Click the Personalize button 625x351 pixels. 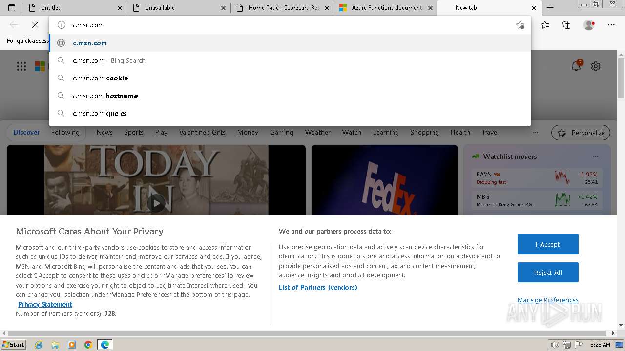click(581, 133)
